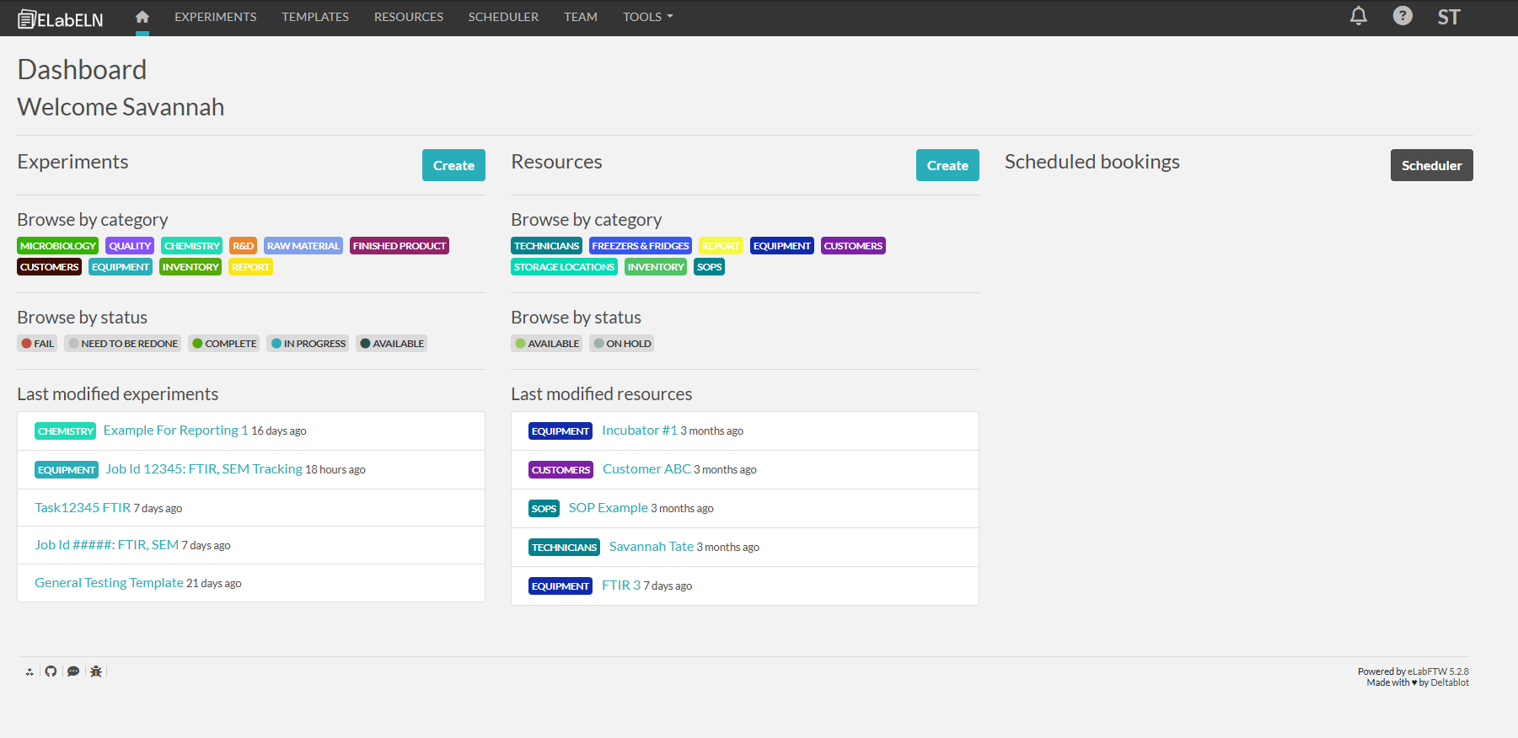Expand the Tools dropdown menu
Viewport: 1518px width, 738px height.
pyautogui.click(x=647, y=17)
